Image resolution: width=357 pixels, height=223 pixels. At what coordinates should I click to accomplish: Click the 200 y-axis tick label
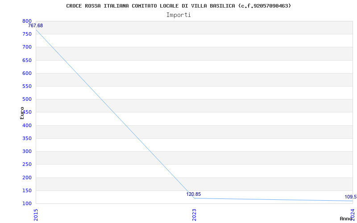tap(27, 178)
